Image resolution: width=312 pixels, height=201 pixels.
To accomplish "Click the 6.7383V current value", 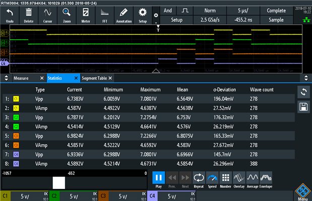I will (75, 99).
